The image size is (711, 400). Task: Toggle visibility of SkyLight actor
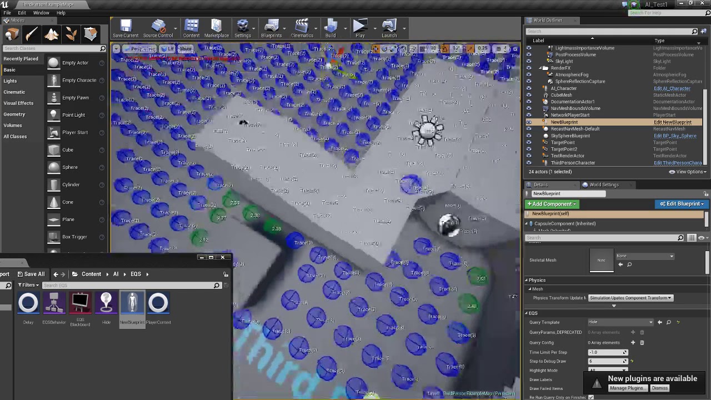pyautogui.click(x=529, y=61)
